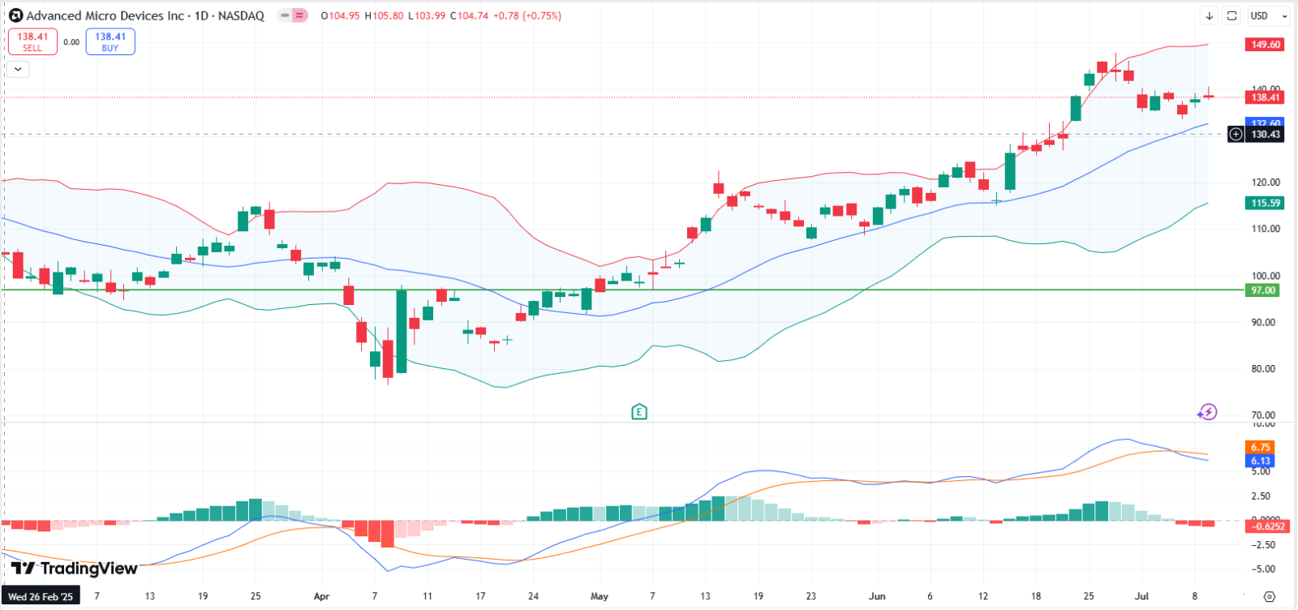
Task: Click the "Jun" label on time axis
Action: click(877, 596)
